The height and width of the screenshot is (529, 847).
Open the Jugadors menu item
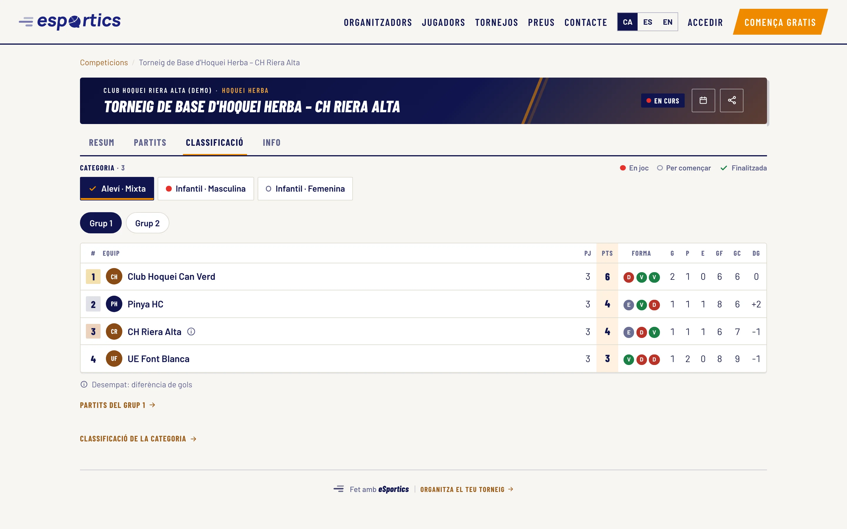click(x=443, y=22)
